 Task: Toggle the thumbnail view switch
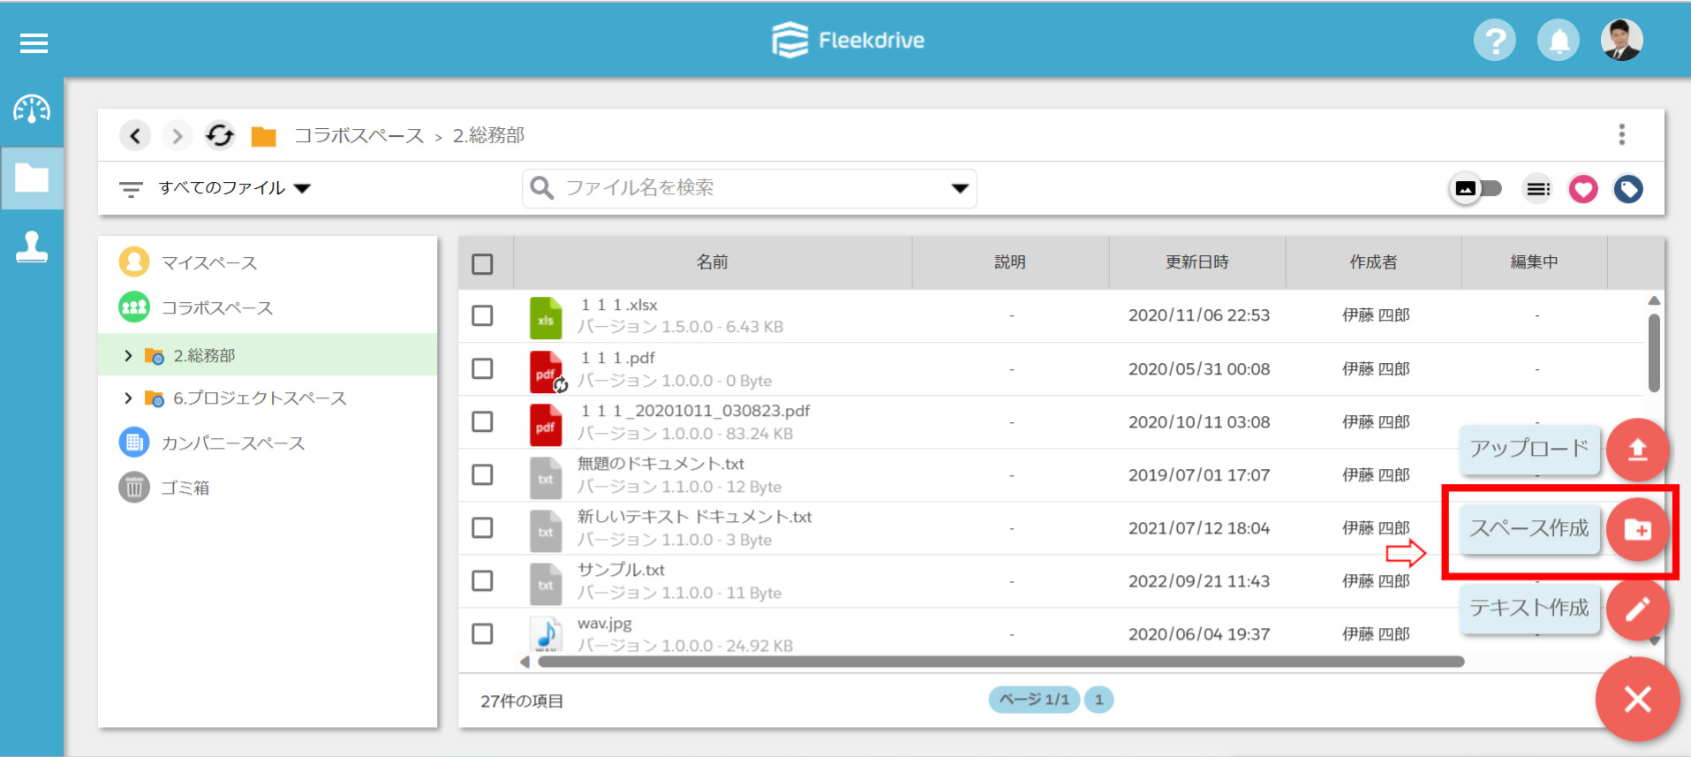(x=1475, y=188)
